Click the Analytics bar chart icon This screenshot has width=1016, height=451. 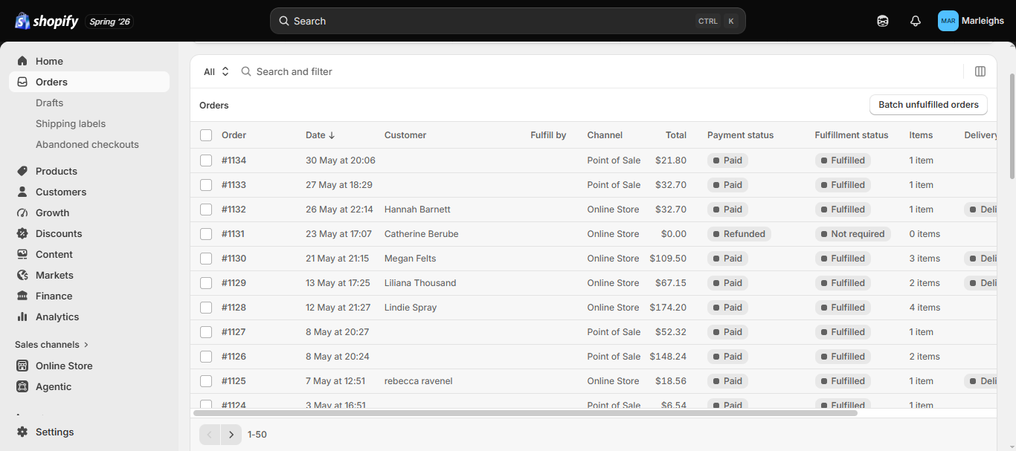tap(22, 317)
